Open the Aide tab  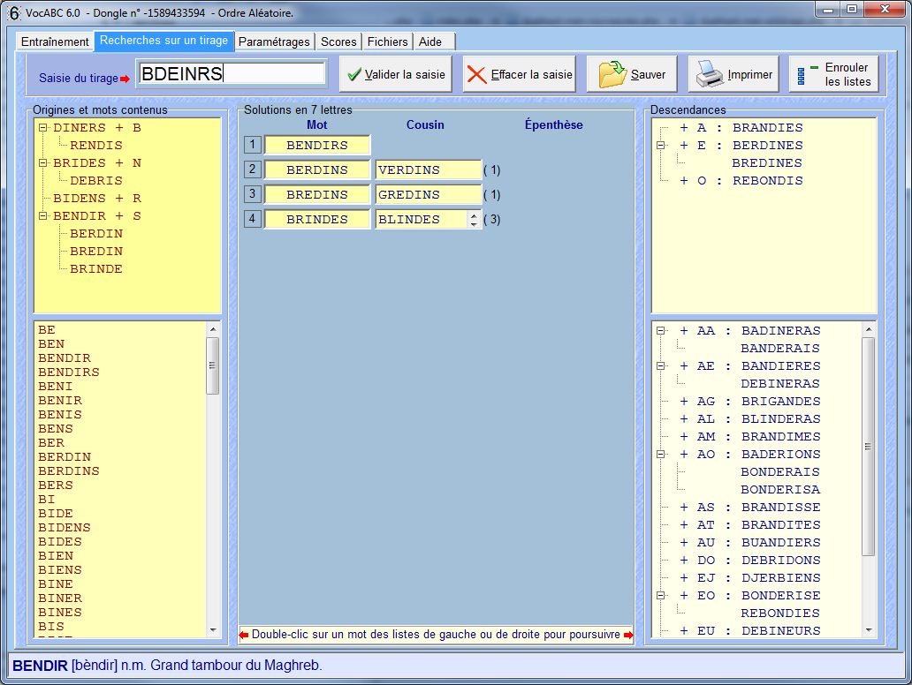(430, 41)
